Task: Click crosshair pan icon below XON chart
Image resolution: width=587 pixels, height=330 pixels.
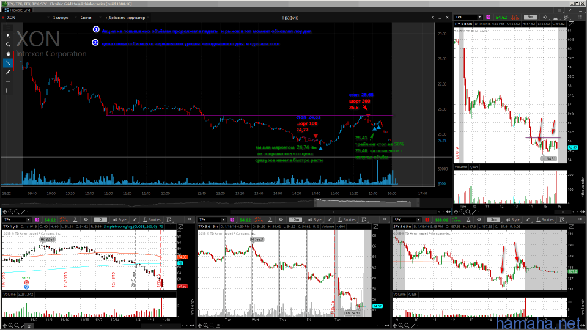Action: pos(5,212)
